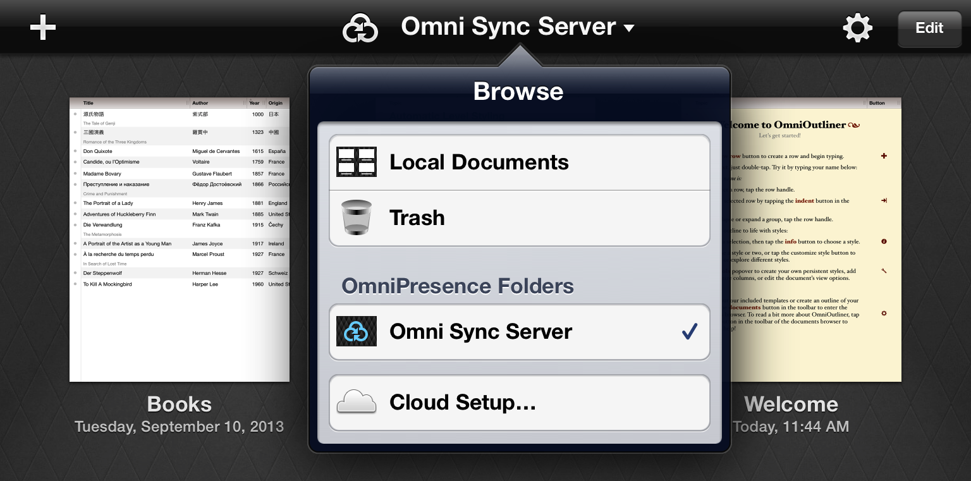Open the Welcome document thumbnail
The height and width of the screenshot is (481, 971).
pyautogui.click(x=816, y=240)
